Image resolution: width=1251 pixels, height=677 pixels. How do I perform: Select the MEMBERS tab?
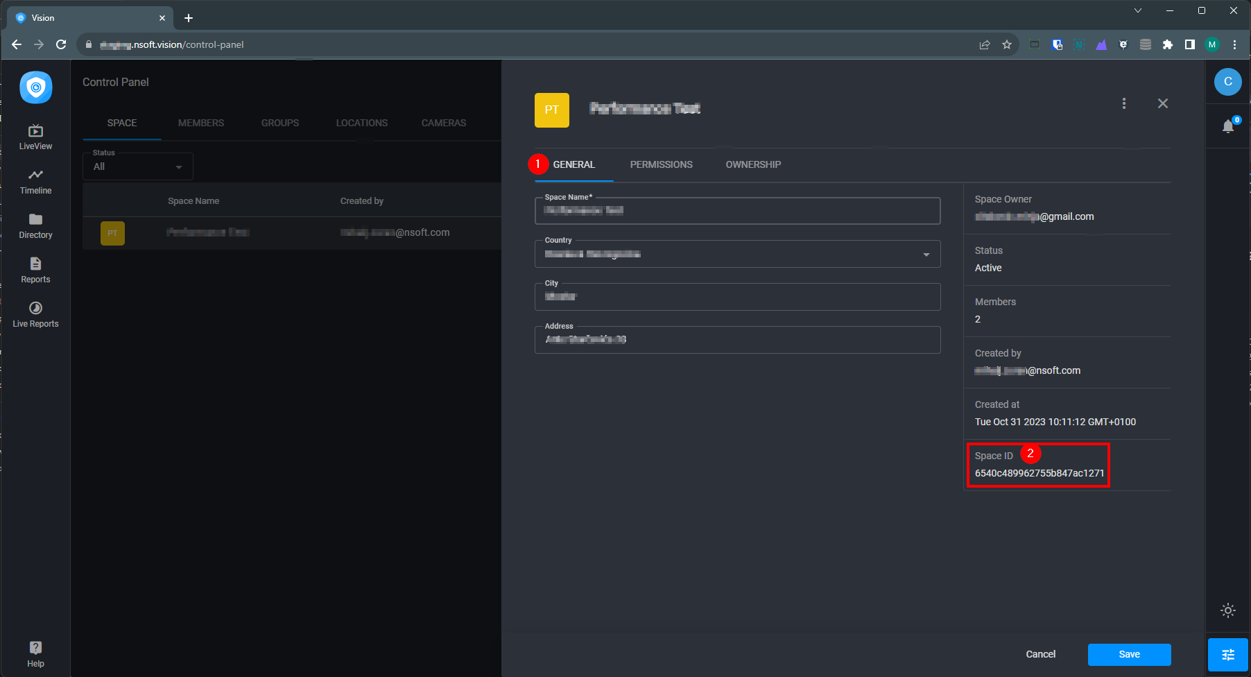click(201, 123)
